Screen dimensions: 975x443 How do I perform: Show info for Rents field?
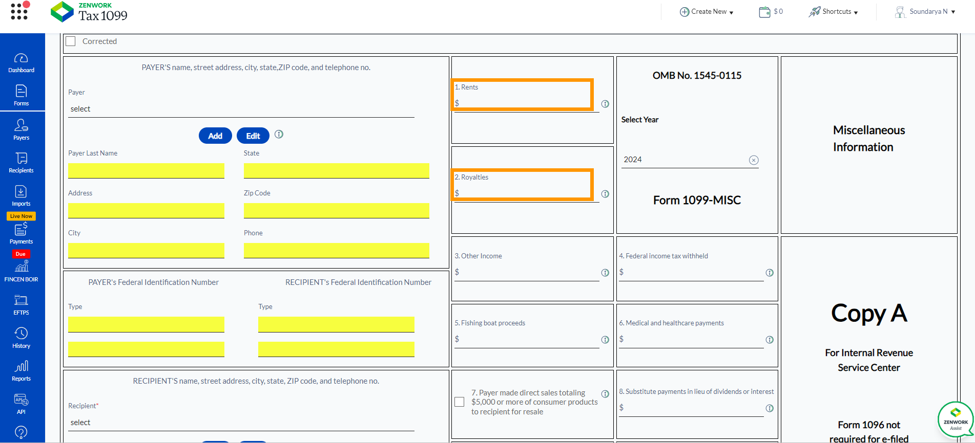(605, 104)
